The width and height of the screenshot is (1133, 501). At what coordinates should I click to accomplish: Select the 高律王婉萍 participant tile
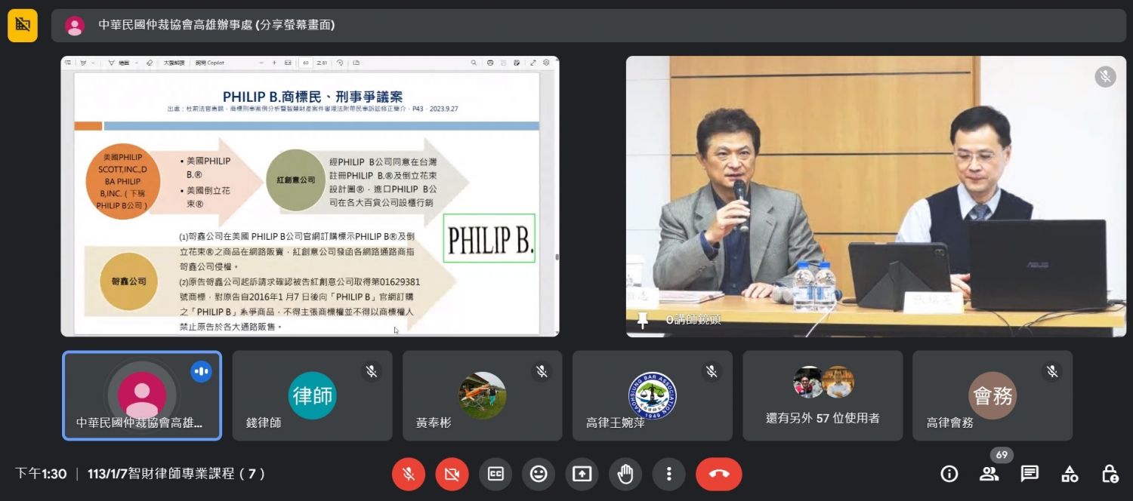click(652, 395)
